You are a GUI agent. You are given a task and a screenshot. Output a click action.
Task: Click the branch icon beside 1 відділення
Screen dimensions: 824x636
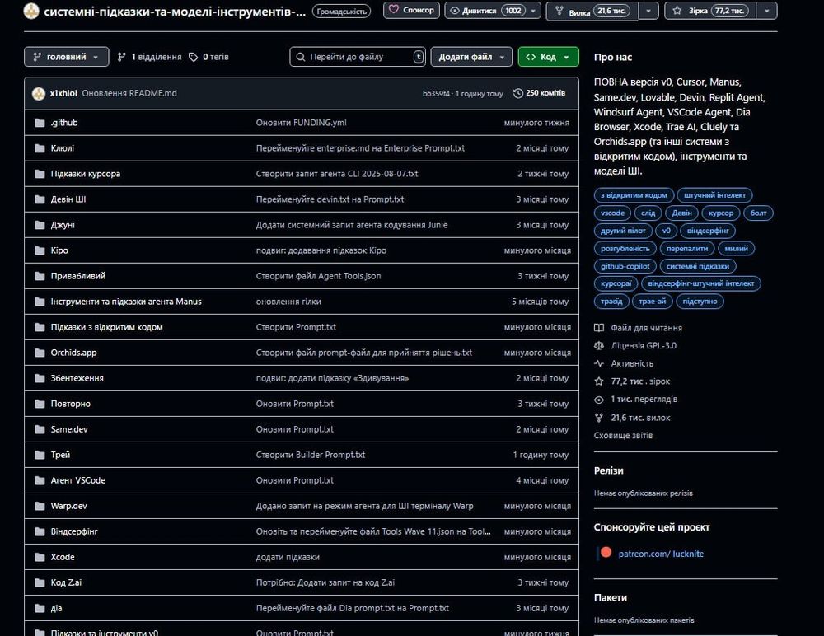point(121,57)
